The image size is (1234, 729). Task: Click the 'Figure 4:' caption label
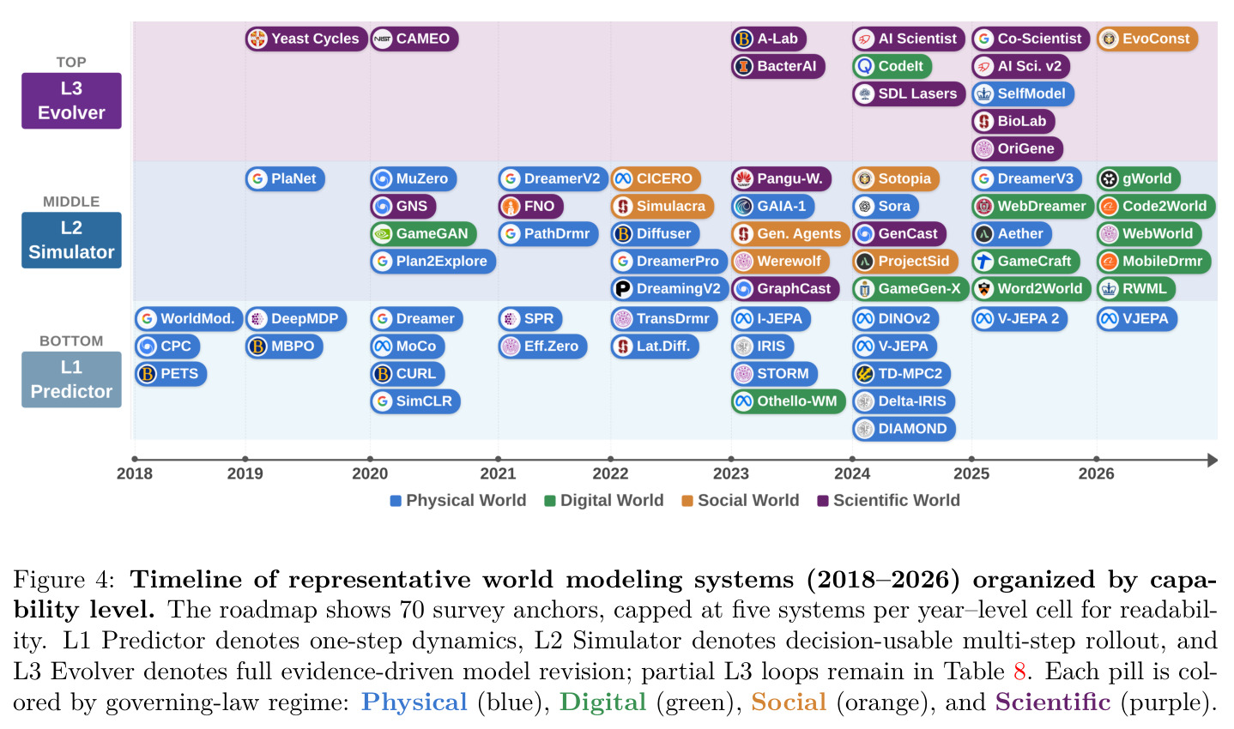coord(64,580)
